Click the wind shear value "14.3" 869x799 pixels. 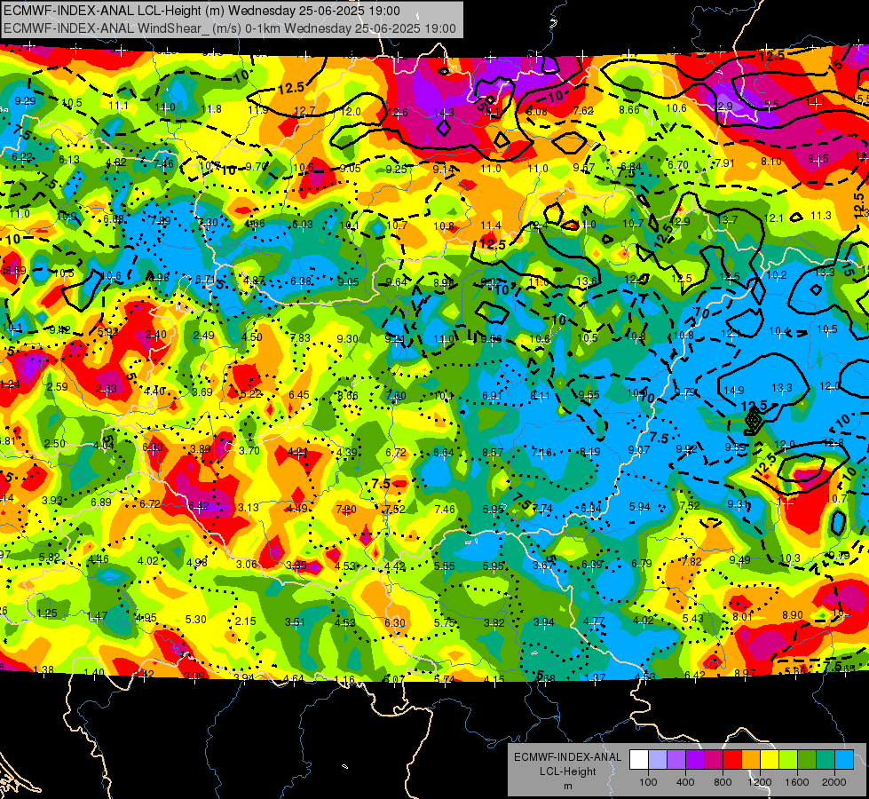pyautogui.click(x=443, y=113)
